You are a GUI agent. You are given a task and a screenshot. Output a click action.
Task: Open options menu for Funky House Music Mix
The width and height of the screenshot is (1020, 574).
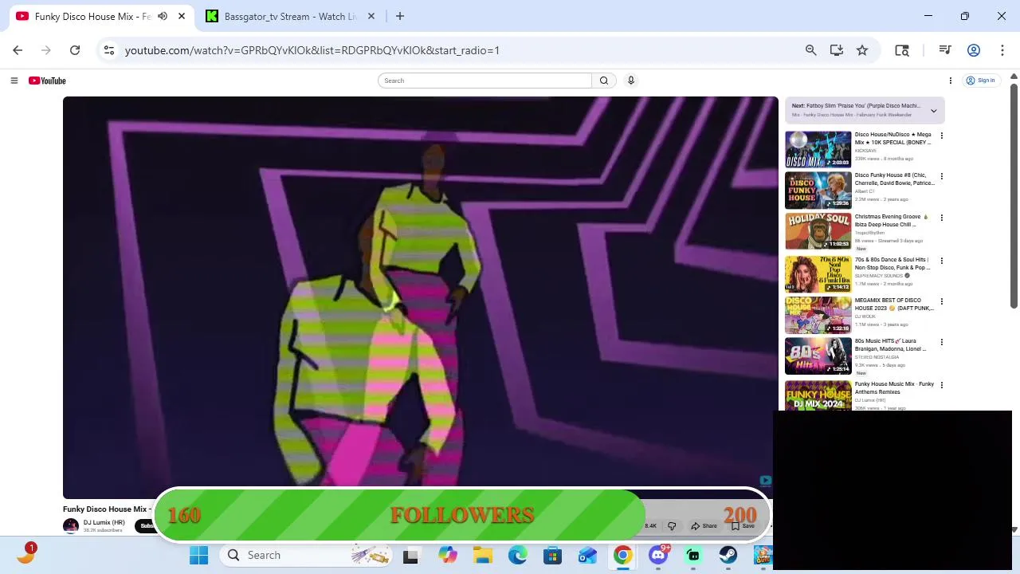[x=941, y=385]
